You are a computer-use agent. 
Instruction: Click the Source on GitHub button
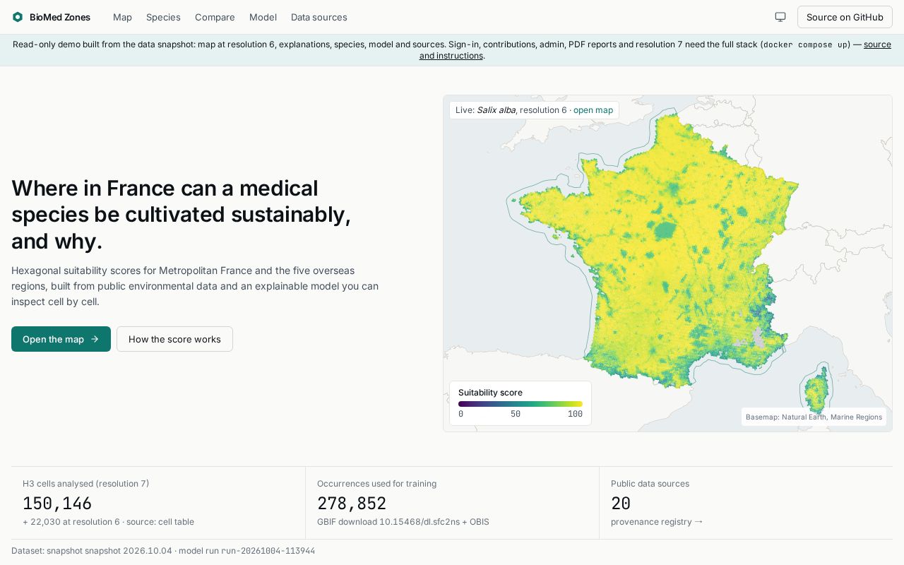[x=845, y=17]
